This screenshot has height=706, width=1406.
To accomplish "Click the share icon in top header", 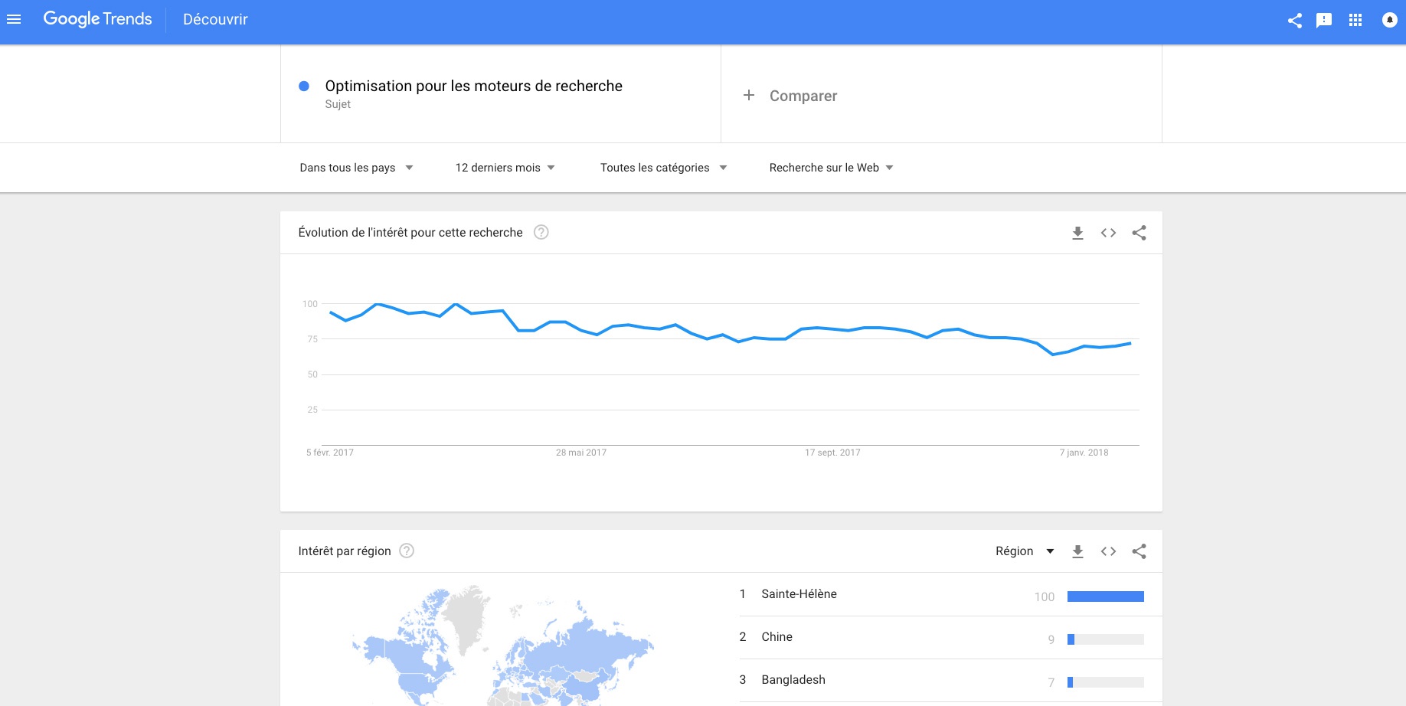I will [x=1295, y=21].
